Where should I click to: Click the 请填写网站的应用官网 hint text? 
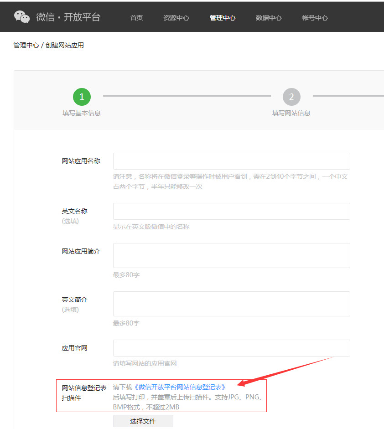point(145,363)
